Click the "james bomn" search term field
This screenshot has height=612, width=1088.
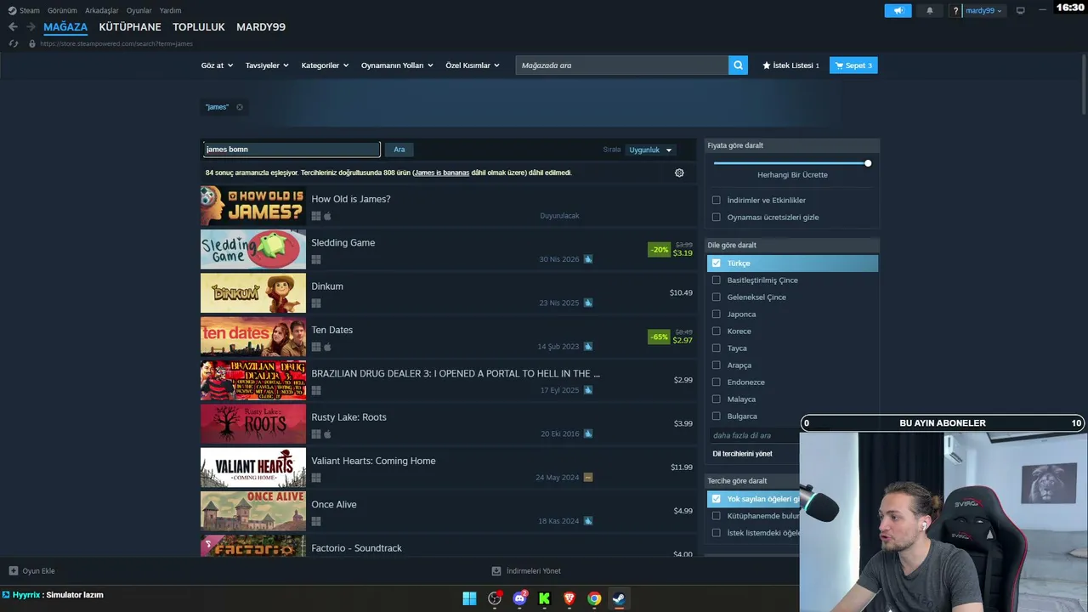[291, 150]
